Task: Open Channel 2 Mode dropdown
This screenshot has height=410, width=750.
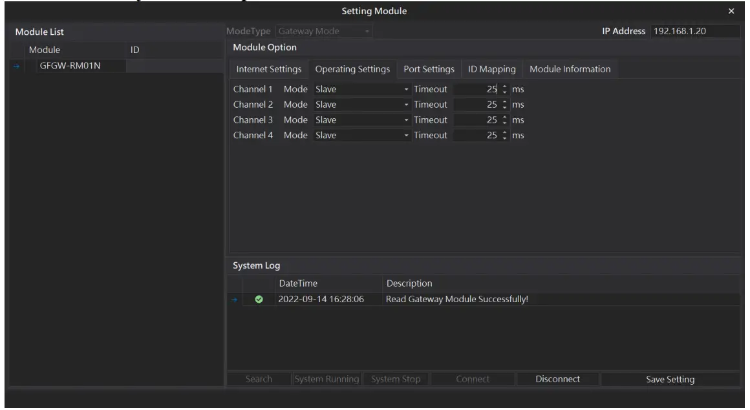Action: (406, 105)
